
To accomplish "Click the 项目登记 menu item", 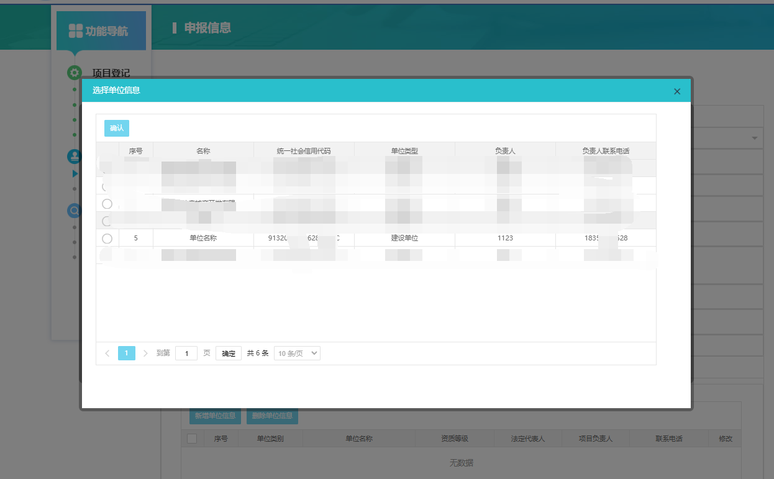I will click(111, 73).
